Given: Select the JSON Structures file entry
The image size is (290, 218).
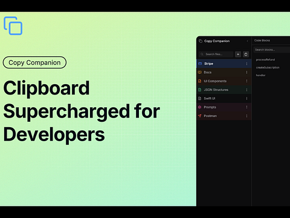Looking at the screenshot, I should point(224,90).
